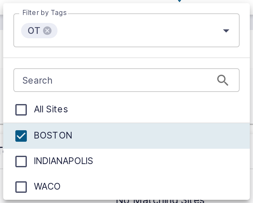Select the OT tag chip label
Screen dimensions: 253x203
[34, 31]
